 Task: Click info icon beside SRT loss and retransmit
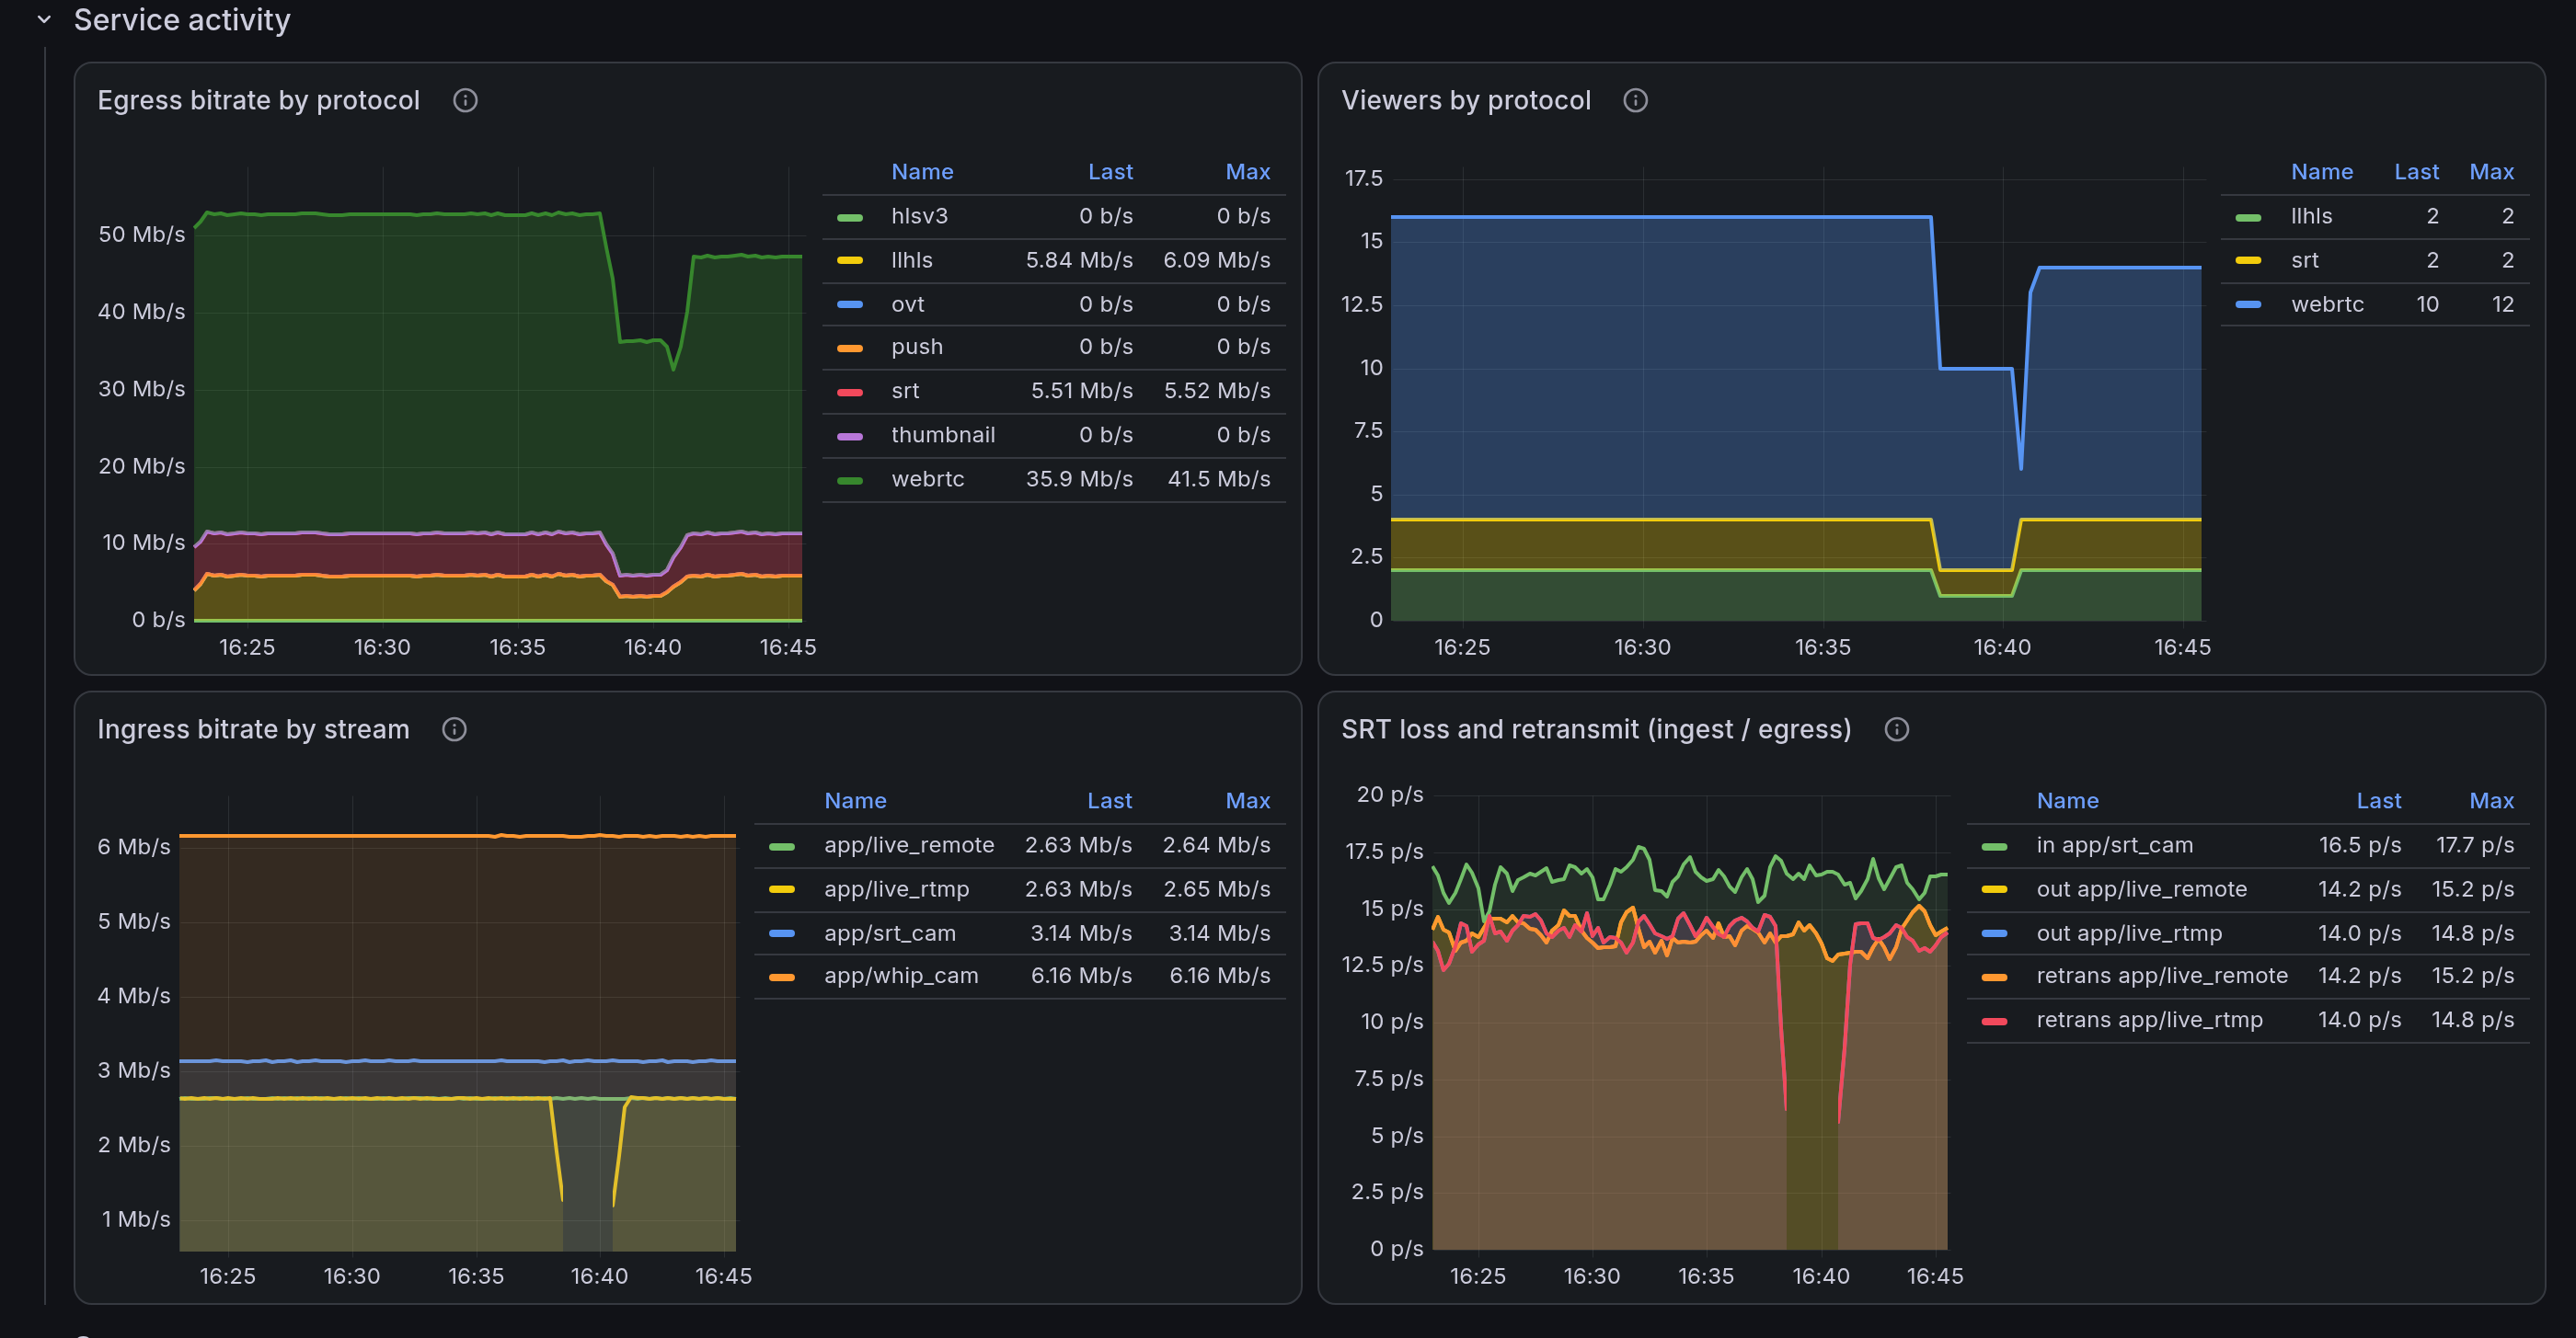(1896, 729)
